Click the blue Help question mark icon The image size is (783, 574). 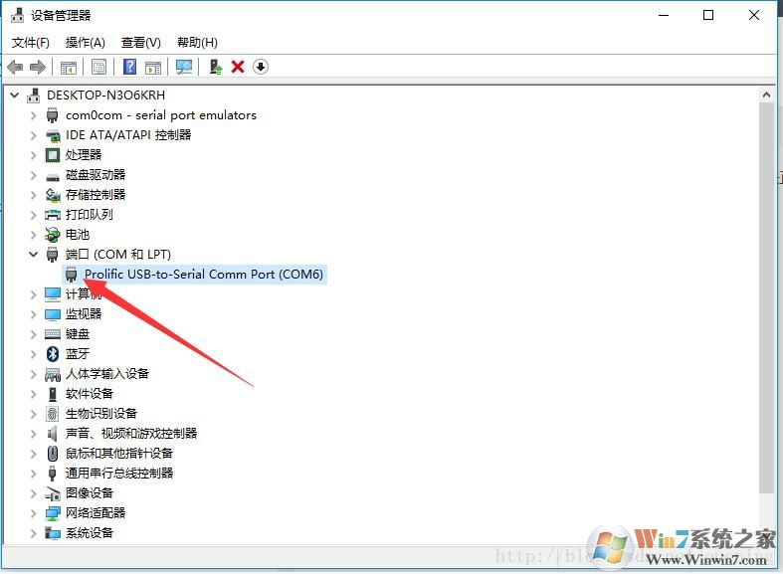(129, 67)
